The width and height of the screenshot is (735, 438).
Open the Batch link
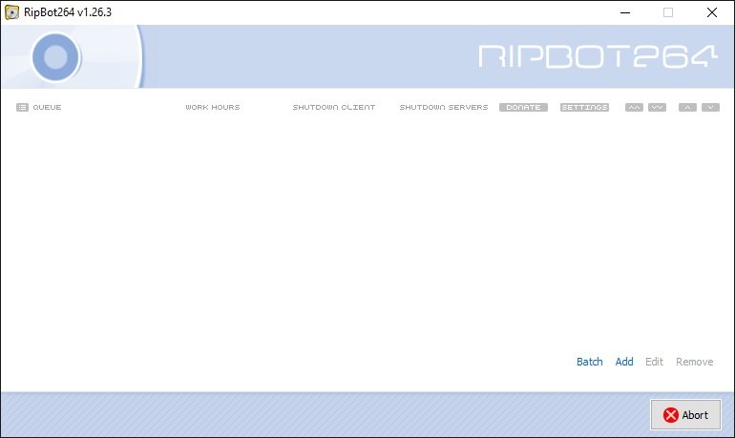tap(589, 362)
